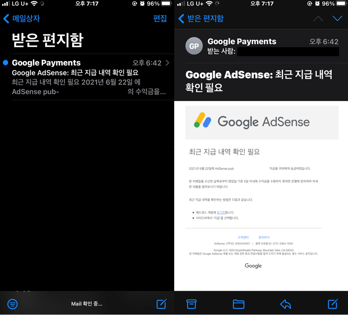
Task: Open the 고객센터 help center link
Action: click(243, 237)
